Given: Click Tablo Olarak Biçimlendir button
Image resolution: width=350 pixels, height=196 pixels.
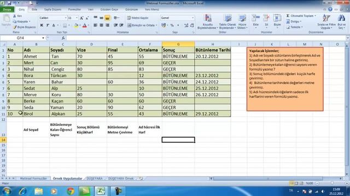Looking at the screenshot, I should point(227,22).
